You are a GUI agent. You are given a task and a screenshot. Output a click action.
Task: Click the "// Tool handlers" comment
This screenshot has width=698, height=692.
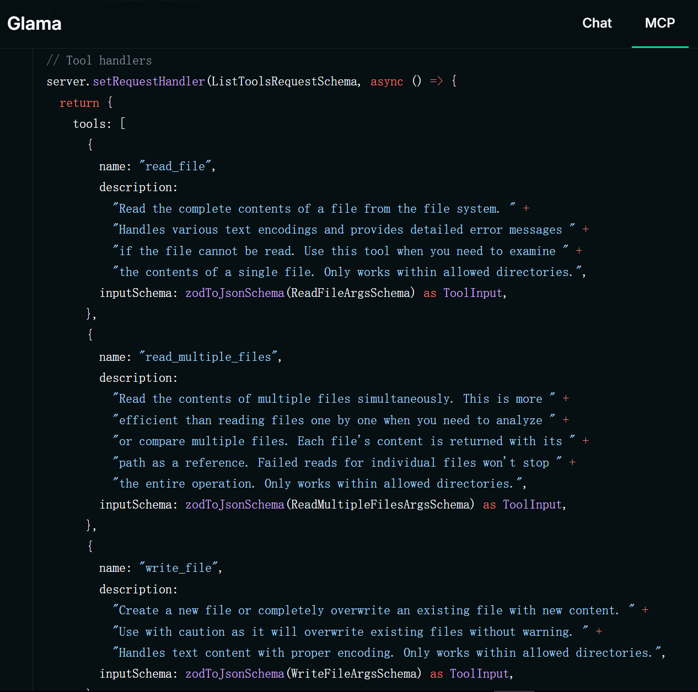(99, 61)
